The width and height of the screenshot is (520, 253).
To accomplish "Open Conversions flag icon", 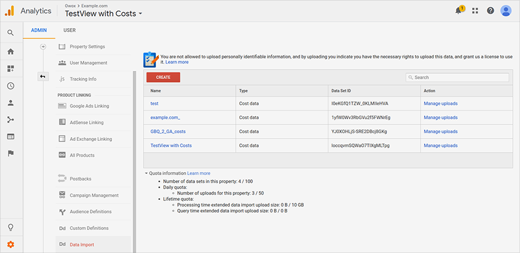I will [x=11, y=153].
